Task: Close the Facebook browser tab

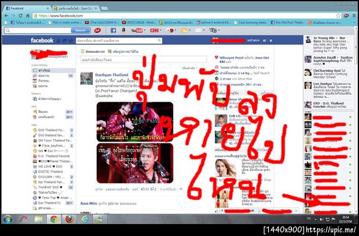Action: click(x=48, y=8)
